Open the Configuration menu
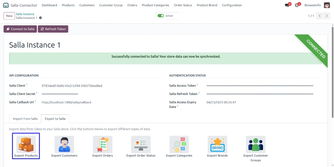334x167 pixels. click(x=232, y=5)
